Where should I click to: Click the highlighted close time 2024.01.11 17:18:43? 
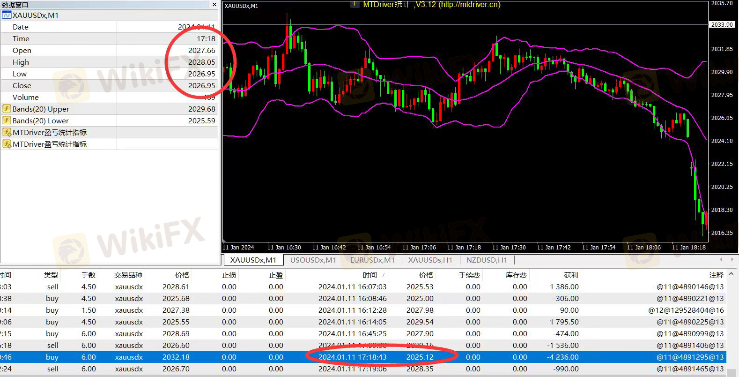coord(352,357)
